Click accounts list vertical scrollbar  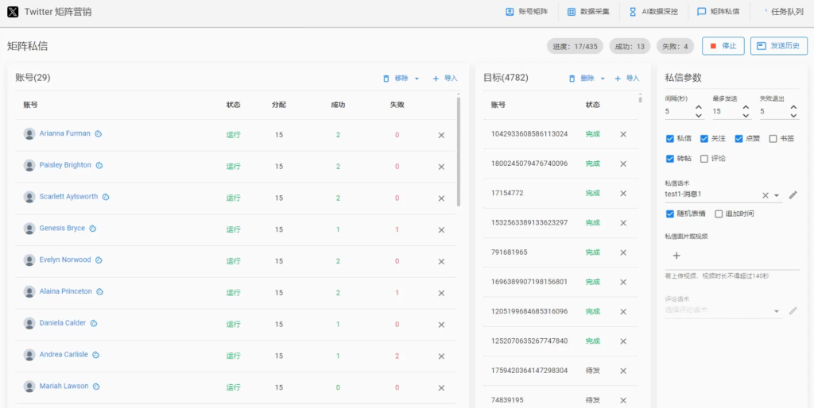(459, 152)
